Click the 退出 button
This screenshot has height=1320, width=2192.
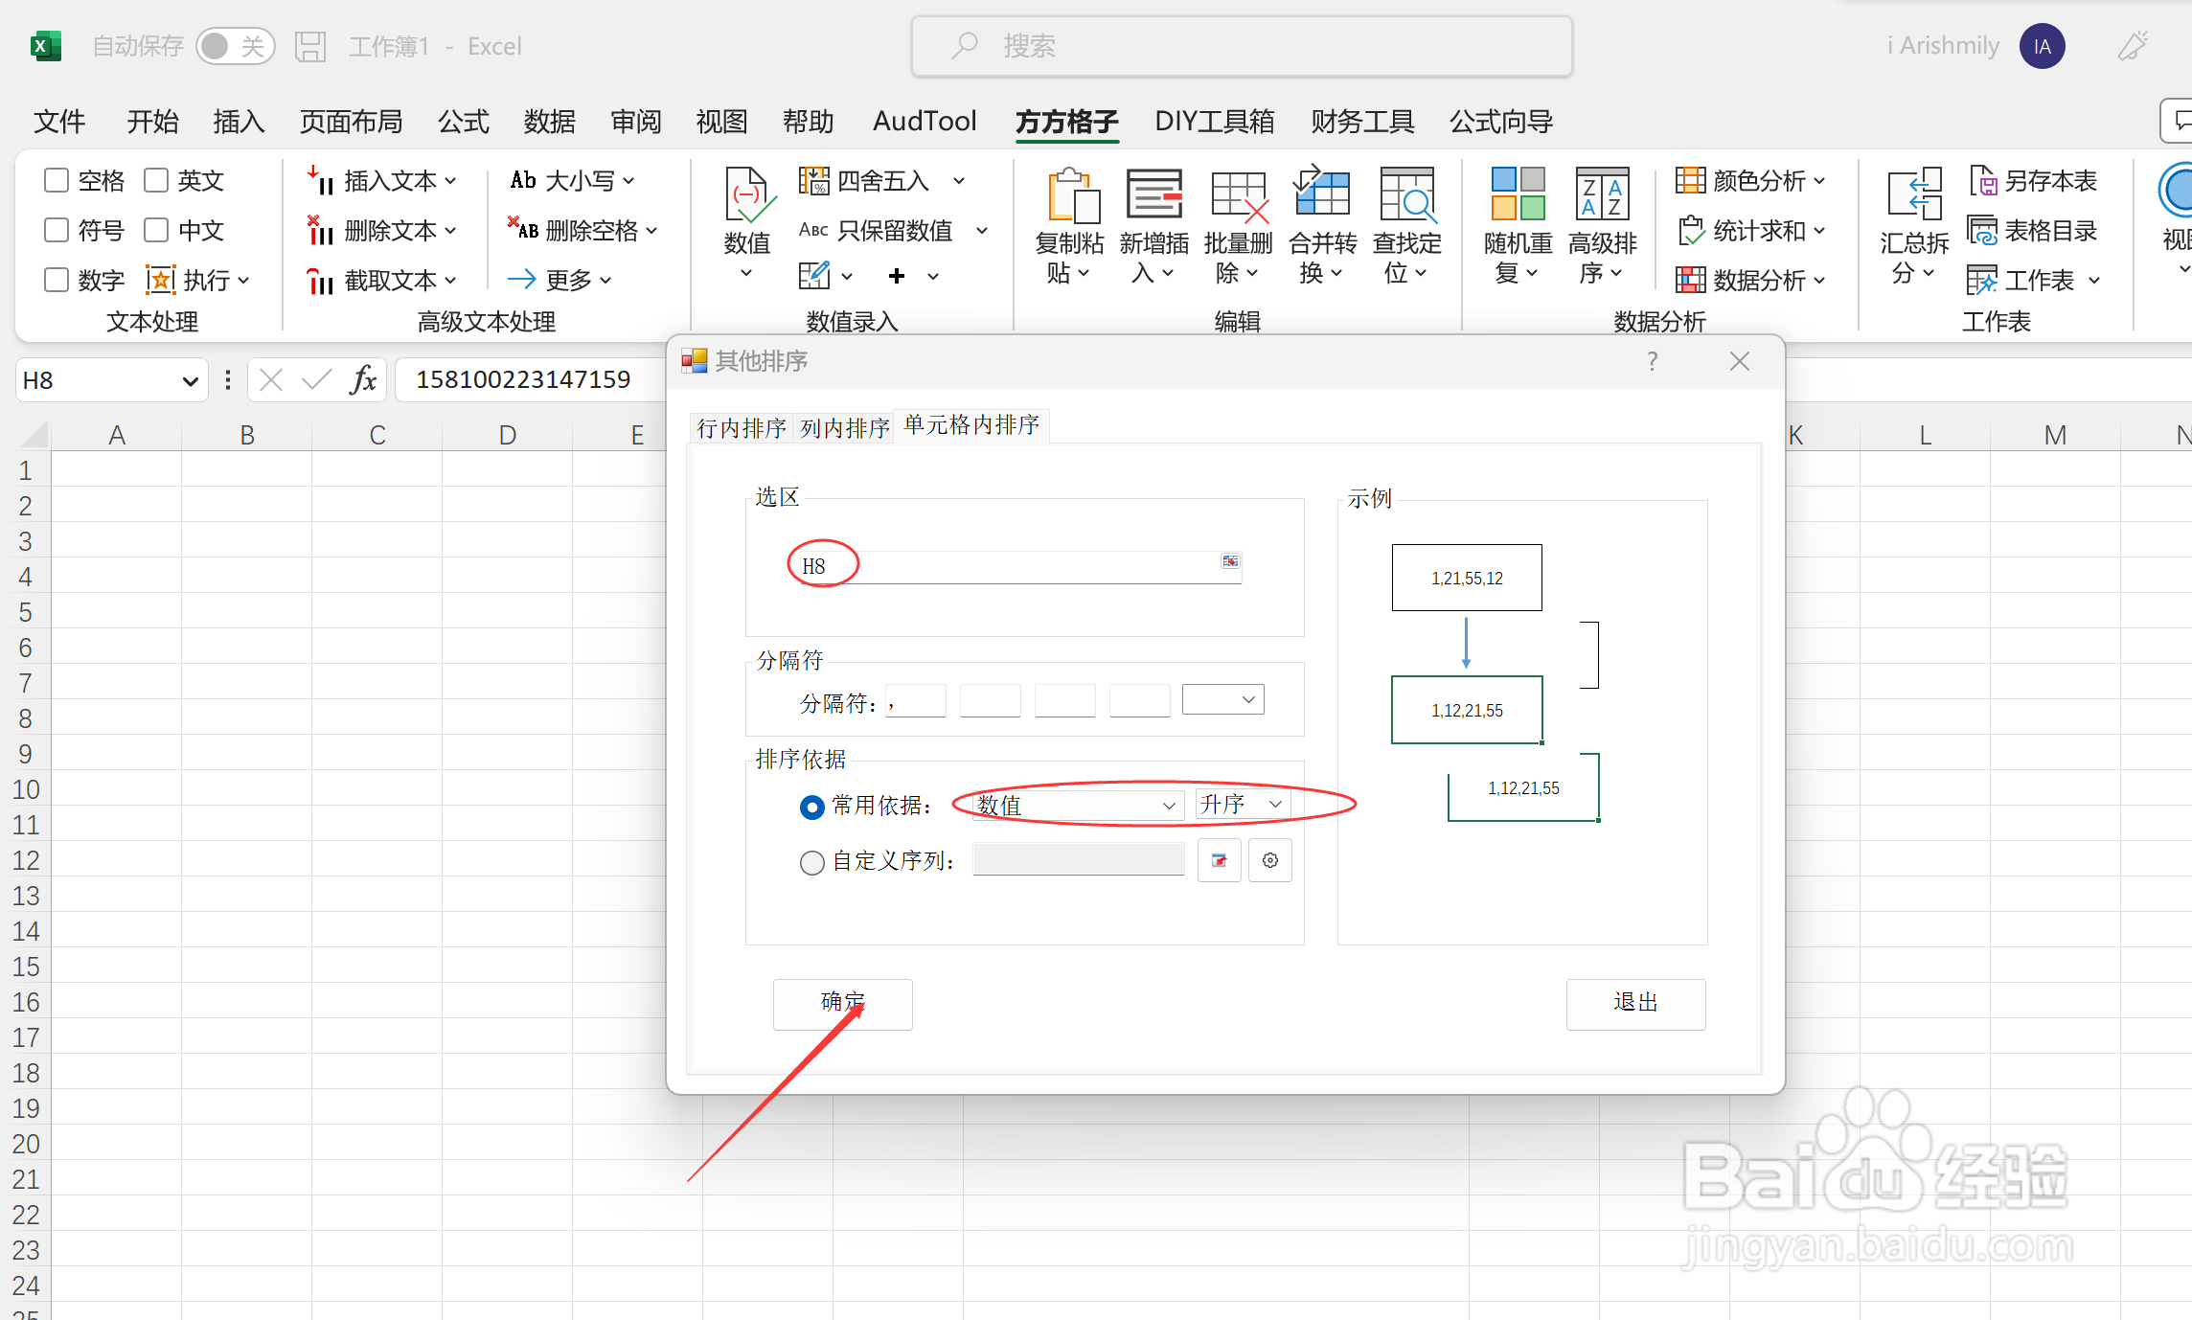(1634, 1003)
